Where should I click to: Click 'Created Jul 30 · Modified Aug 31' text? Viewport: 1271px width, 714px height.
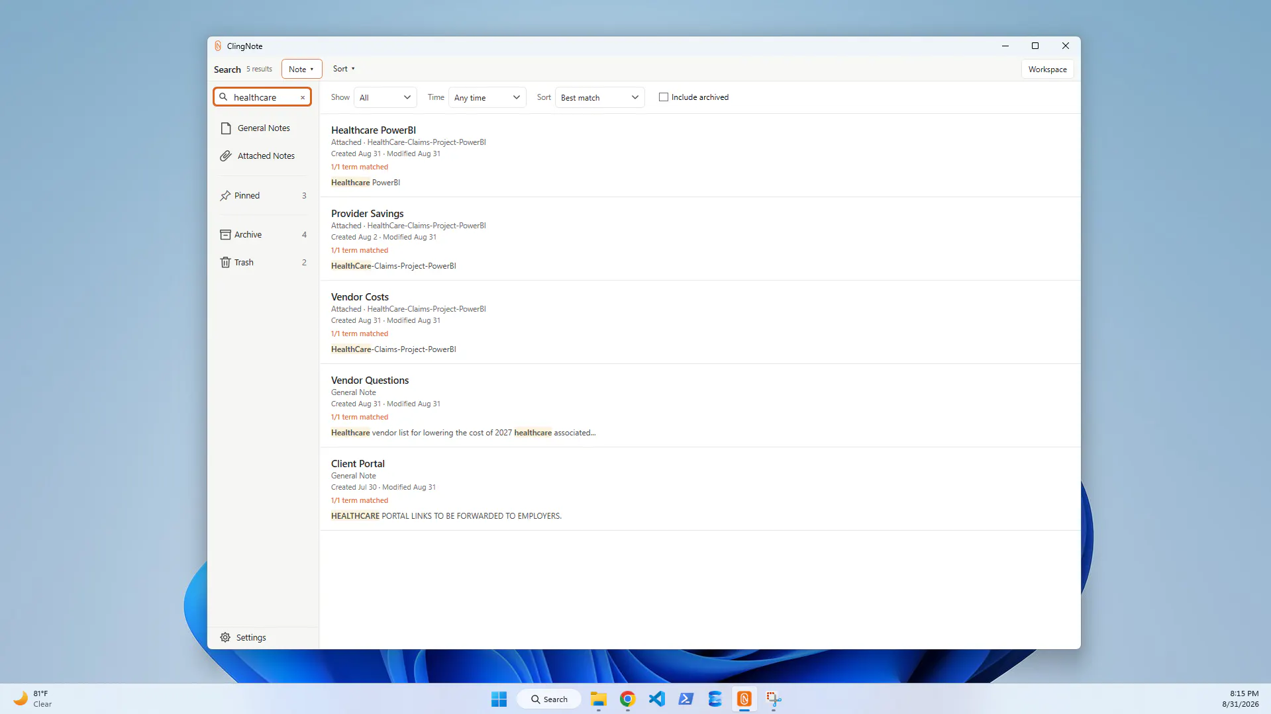[383, 487]
